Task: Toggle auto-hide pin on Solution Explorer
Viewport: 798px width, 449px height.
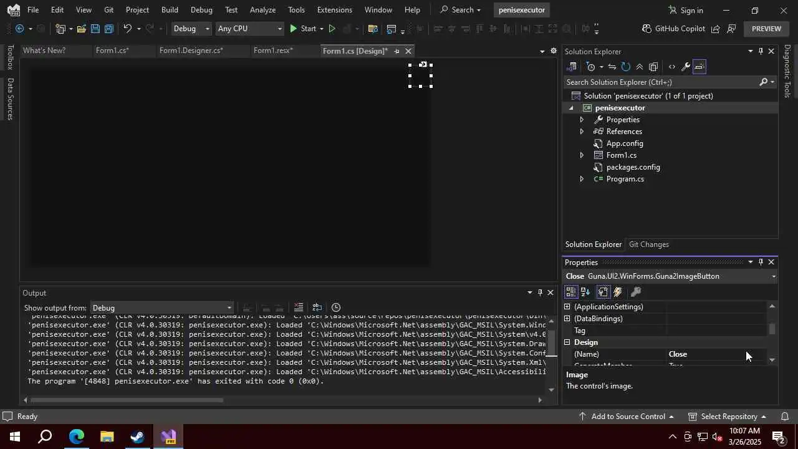Action: point(761,51)
